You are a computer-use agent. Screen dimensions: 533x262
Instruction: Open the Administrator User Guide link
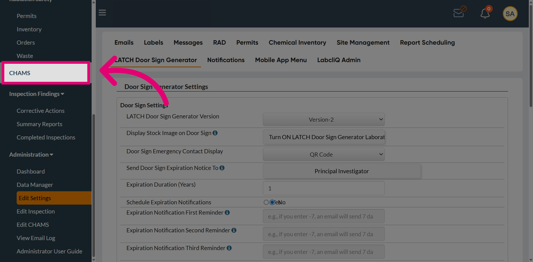(x=49, y=251)
